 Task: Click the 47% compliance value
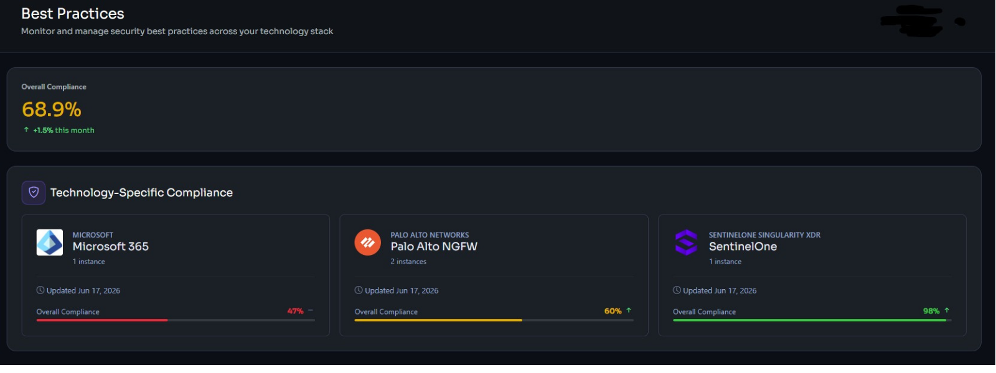295,311
